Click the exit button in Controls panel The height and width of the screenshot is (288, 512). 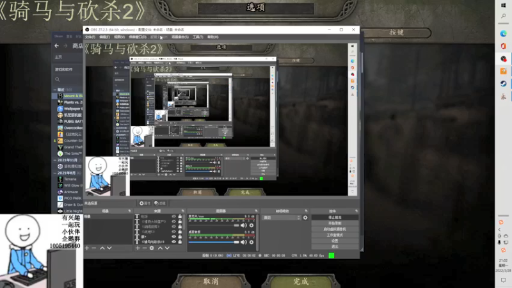point(335,246)
